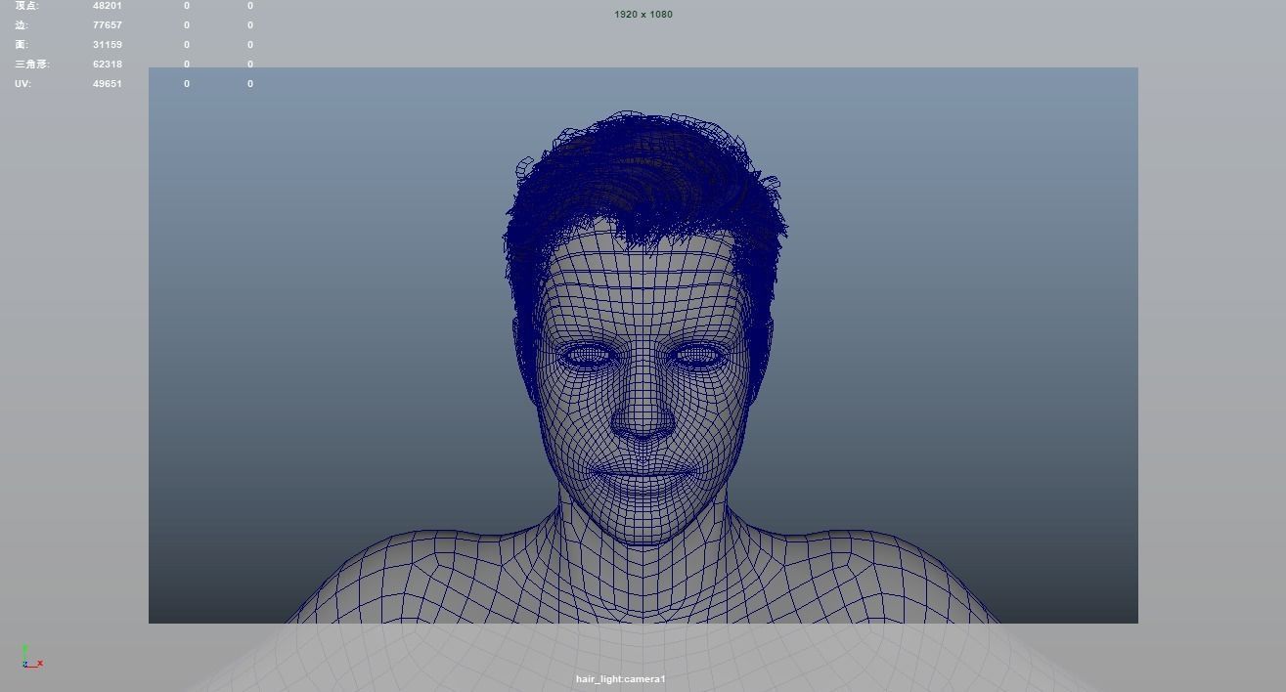1286x692 pixels.
Task: Click the '边:' edge count label
Action: click(x=22, y=25)
